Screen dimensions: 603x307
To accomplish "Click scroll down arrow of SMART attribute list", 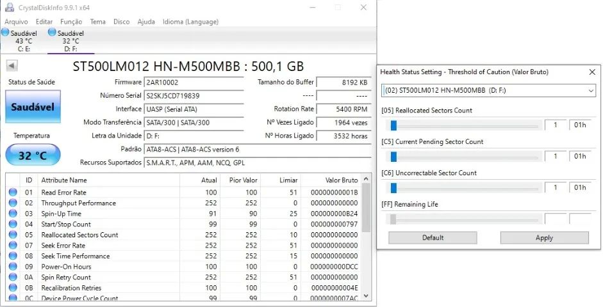I will (366, 296).
